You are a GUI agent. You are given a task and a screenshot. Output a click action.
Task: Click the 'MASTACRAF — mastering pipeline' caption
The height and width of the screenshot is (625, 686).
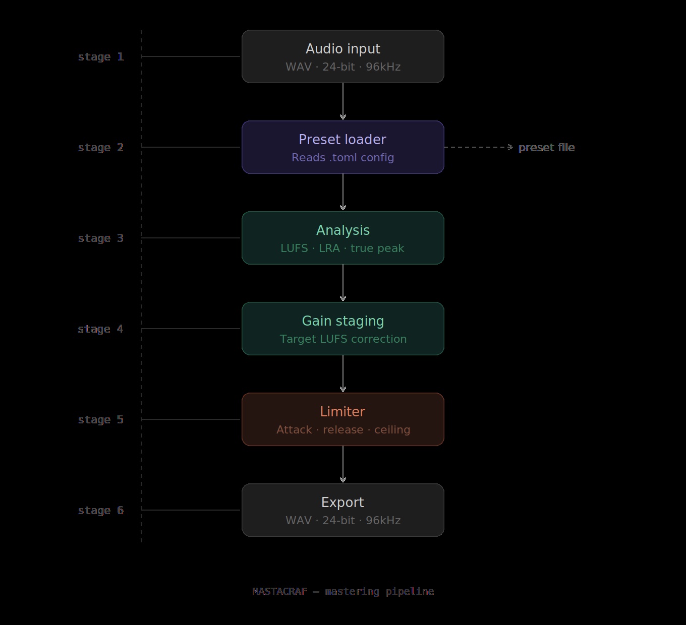tap(343, 591)
